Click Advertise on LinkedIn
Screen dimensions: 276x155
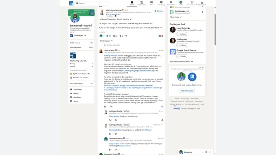[x=79, y=77]
